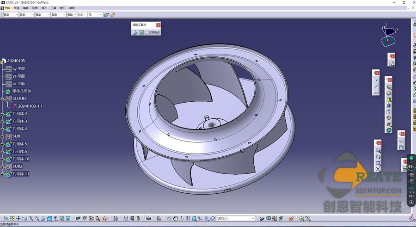Viewport: 416px width, 227px height.
Task: Select 几何体.5 in the tree
Action: (19, 144)
